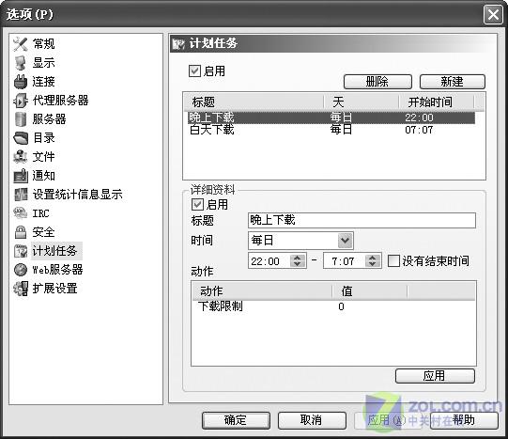Viewport: 508px width, 439px height.
Task: Click the 标题 text field
Action: coord(362,221)
